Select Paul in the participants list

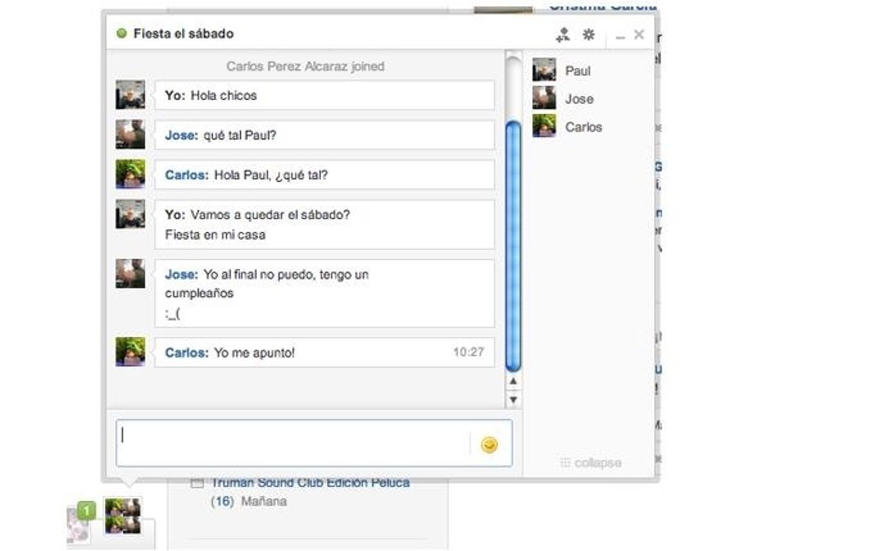(x=578, y=71)
